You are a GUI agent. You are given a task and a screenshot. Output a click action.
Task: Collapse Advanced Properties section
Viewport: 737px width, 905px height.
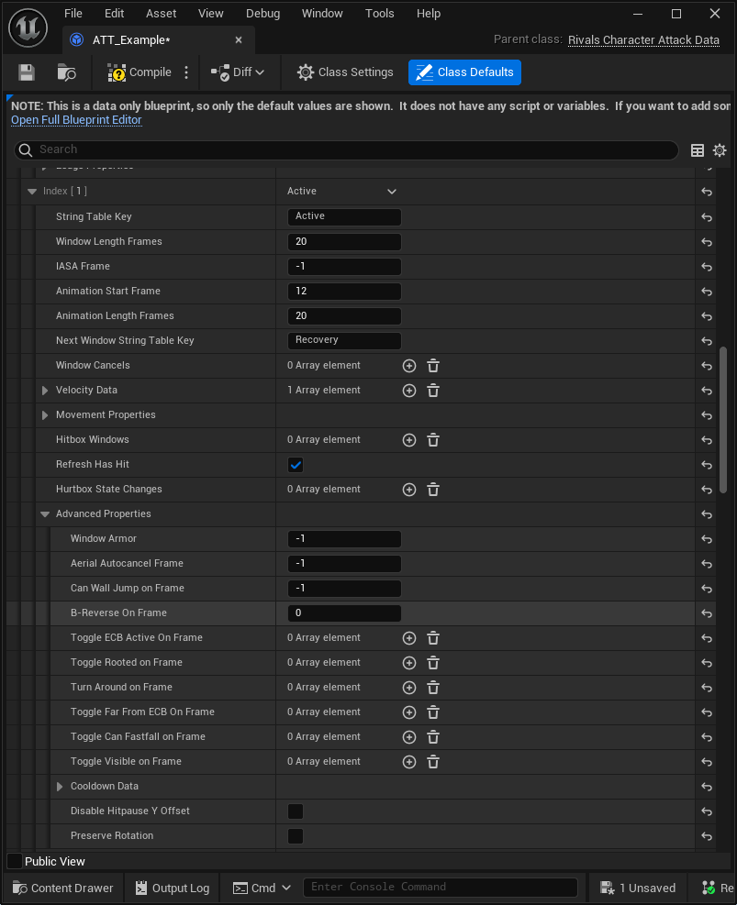(x=45, y=514)
